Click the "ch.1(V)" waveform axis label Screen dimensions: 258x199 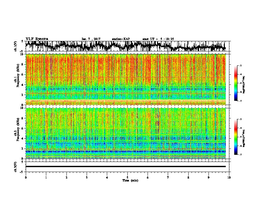tap(16, 46)
